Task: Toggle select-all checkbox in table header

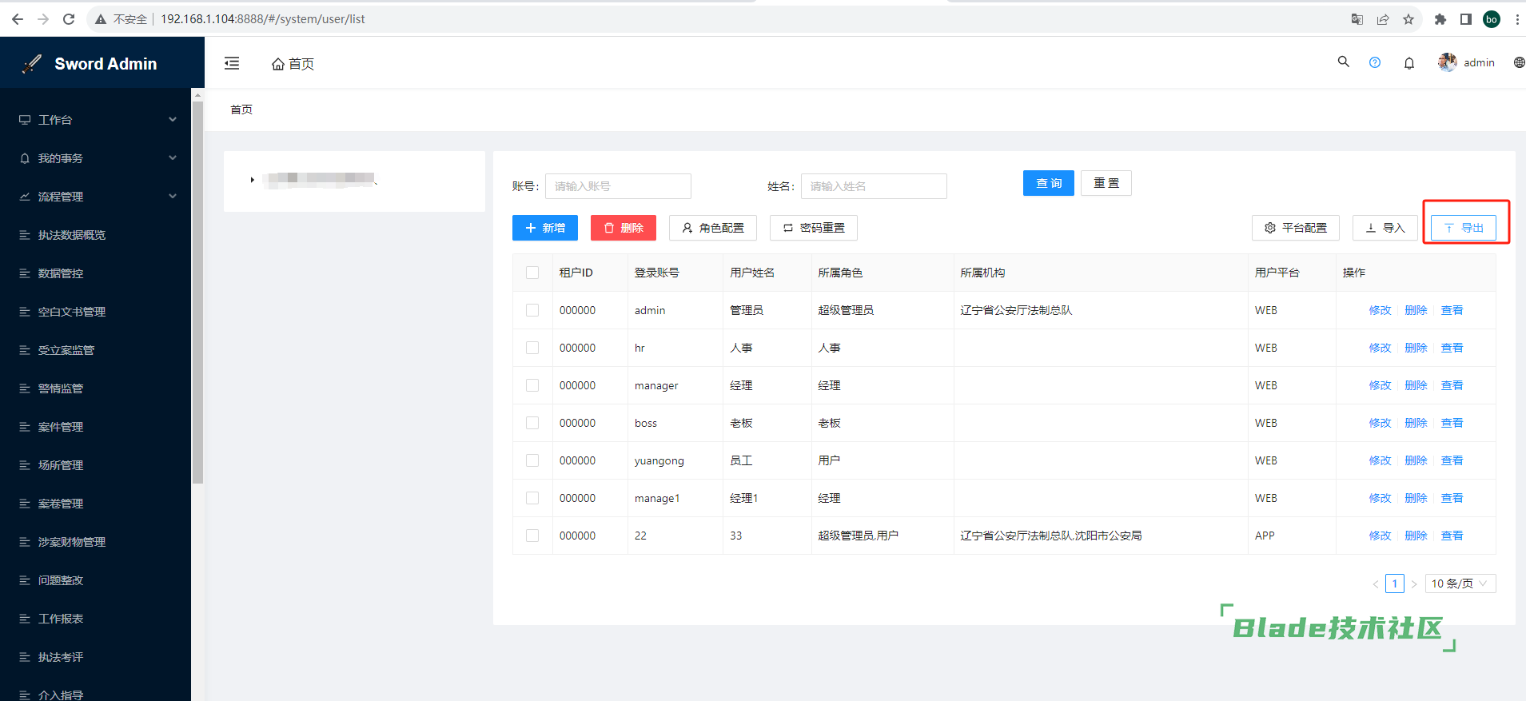Action: click(x=532, y=273)
